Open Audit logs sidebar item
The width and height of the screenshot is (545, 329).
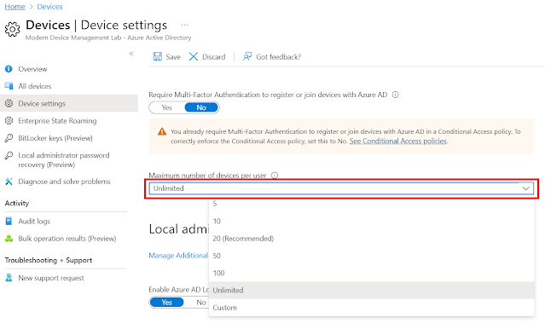pyautogui.click(x=34, y=222)
